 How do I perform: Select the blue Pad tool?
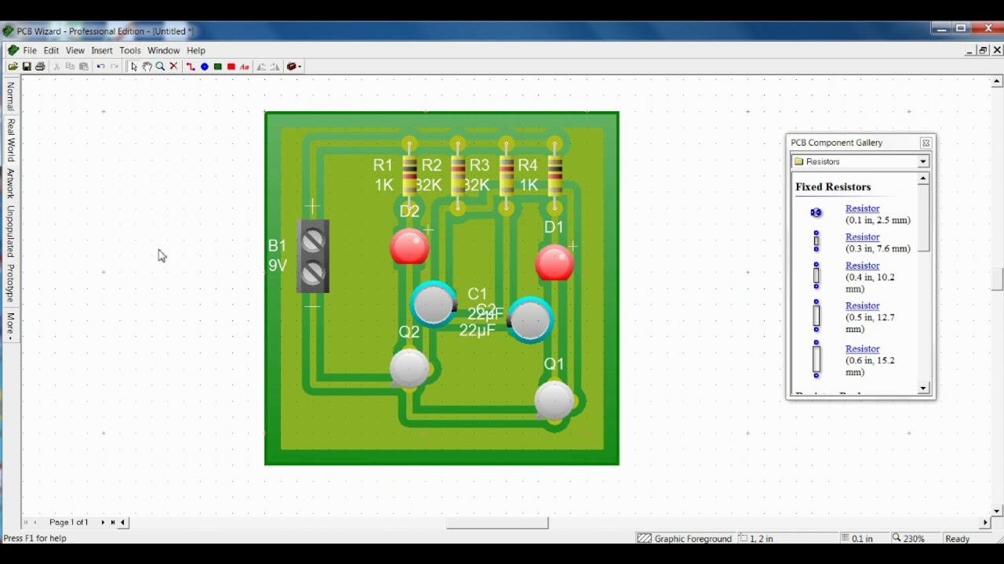(x=205, y=67)
